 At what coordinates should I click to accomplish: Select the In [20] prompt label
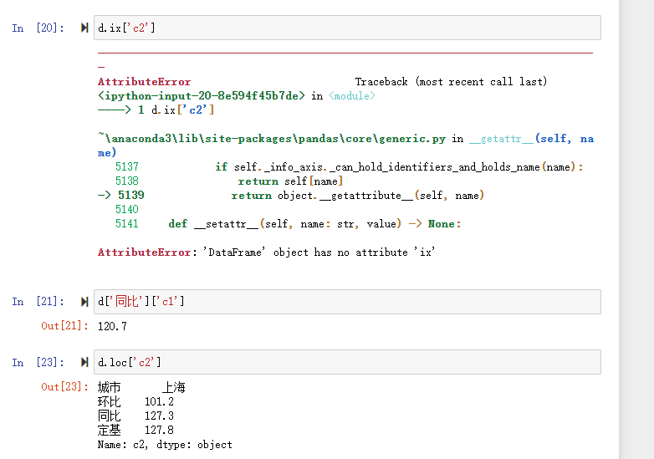click(38, 28)
